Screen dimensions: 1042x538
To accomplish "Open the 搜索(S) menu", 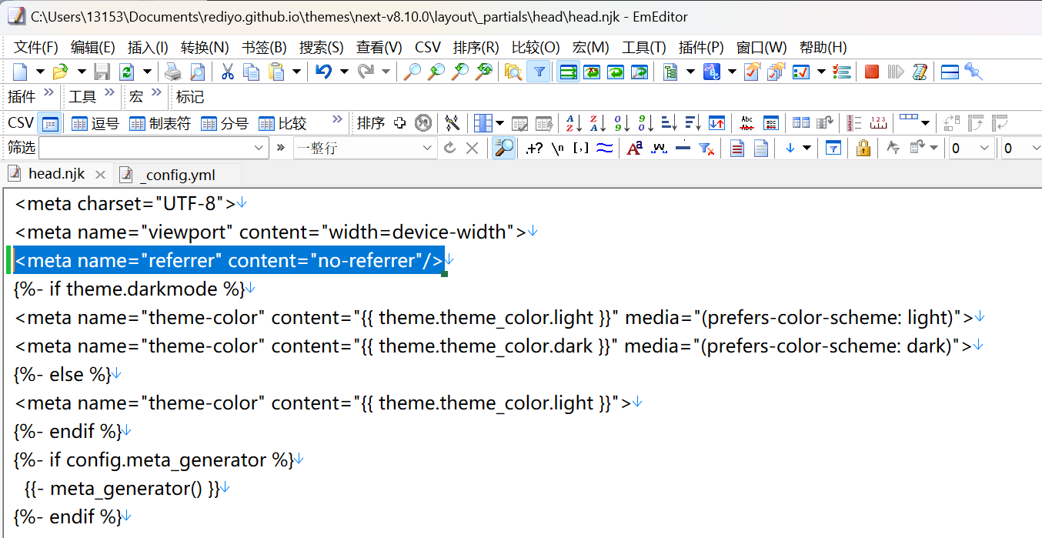I will [322, 47].
